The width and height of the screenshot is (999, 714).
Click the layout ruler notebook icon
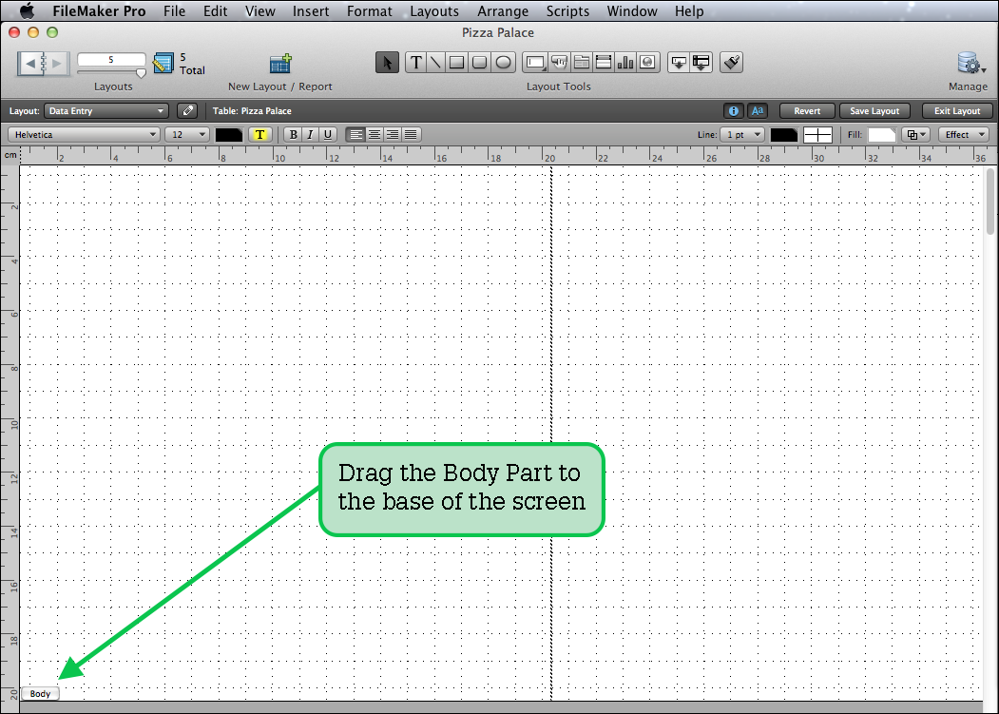163,63
